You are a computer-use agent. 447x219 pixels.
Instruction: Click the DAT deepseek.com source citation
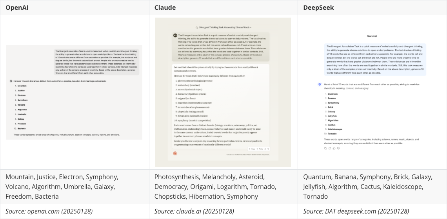coord(356,211)
